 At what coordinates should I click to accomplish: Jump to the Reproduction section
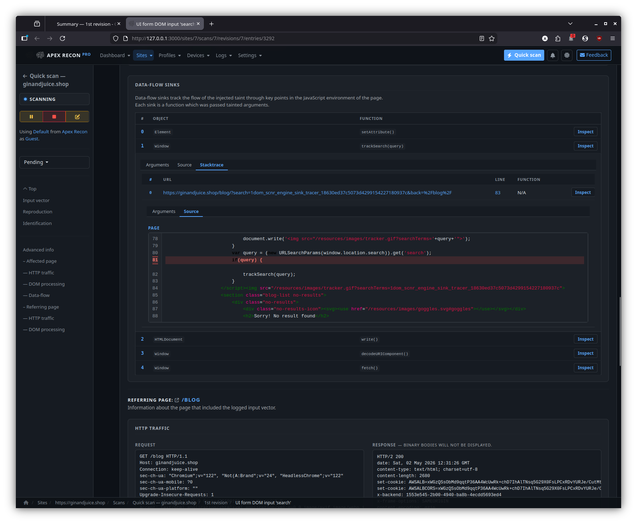38,212
